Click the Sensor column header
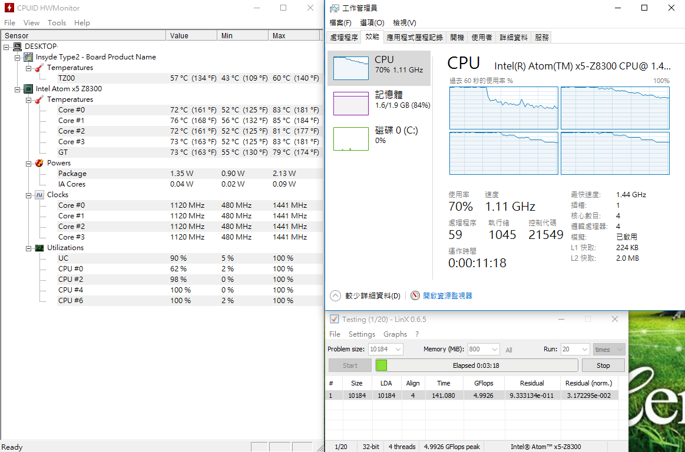This screenshot has height=452, width=685. pyautogui.click(x=84, y=36)
